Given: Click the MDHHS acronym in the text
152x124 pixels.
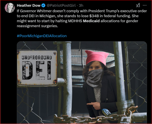Looking at the screenshot, I should coord(75,21).
